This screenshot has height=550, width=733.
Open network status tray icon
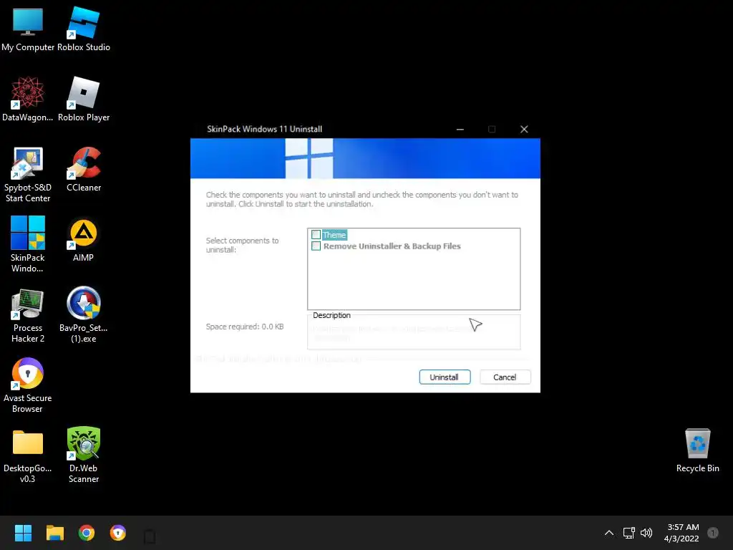(x=628, y=533)
